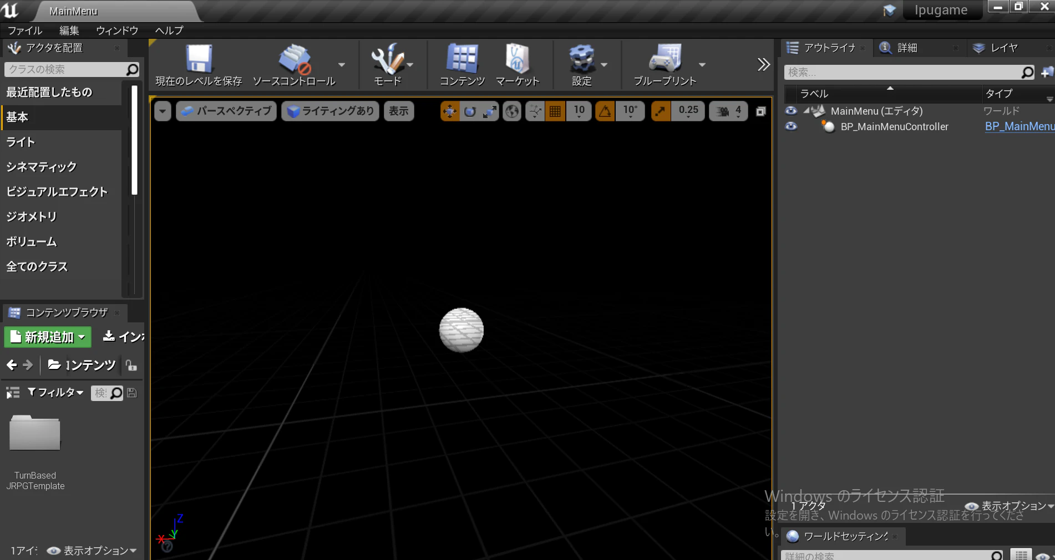
Task: Select the rotate gizmo tool in viewport
Action: tap(470, 111)
